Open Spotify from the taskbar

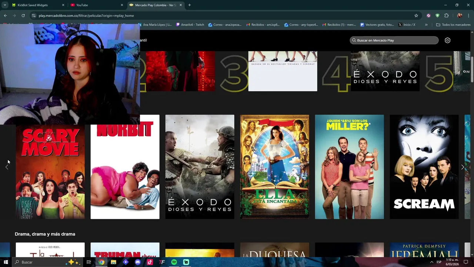click(x=174, y=262)
